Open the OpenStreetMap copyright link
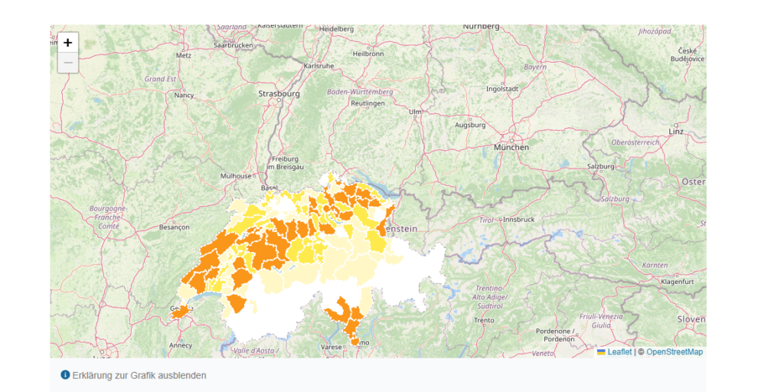Viewport: 784px width, 392px height. point(675,352)
